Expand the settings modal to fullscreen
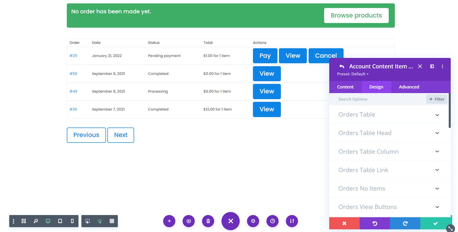The height and width of the screenshot is (232, 458). pos(420,66)
